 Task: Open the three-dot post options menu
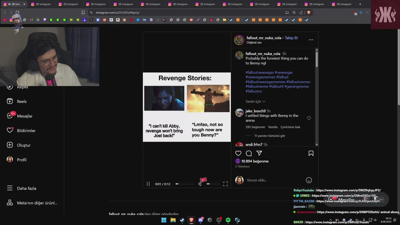tap(311, 40)
